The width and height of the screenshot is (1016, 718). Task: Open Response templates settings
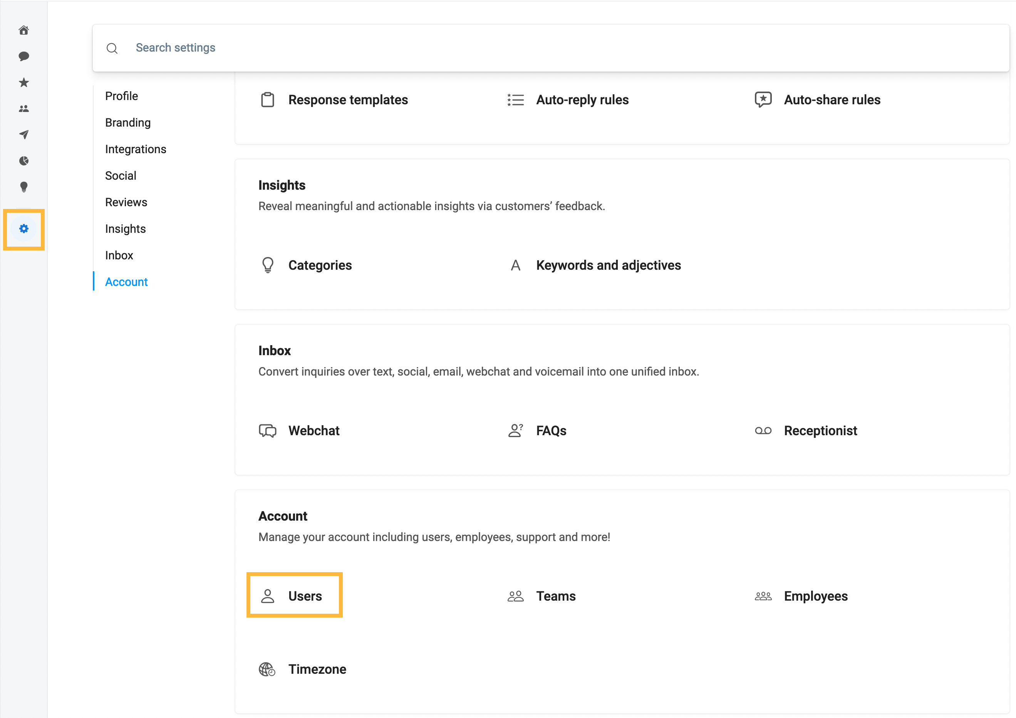point(348,100)
